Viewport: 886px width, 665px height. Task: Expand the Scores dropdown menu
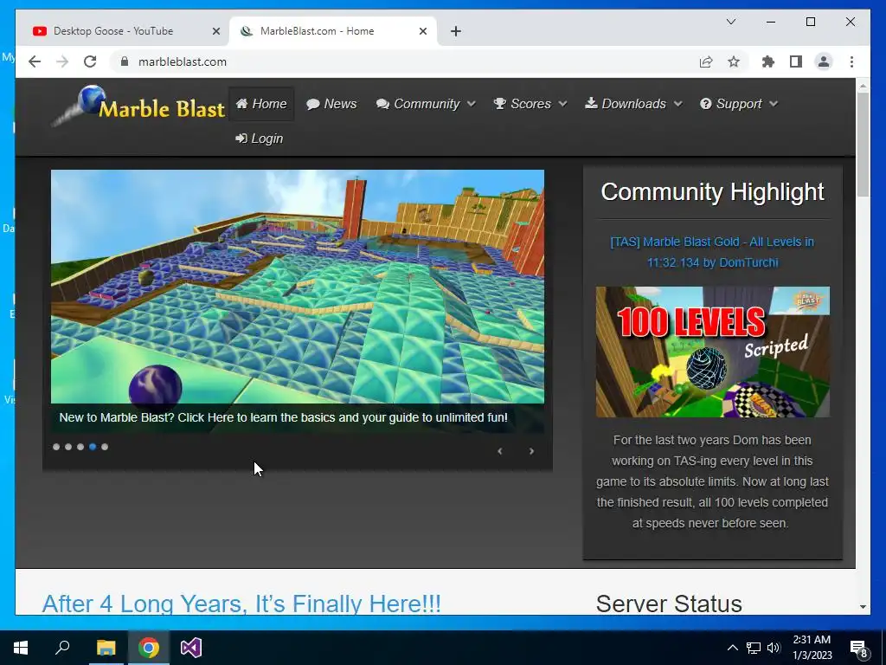[530, 104]
